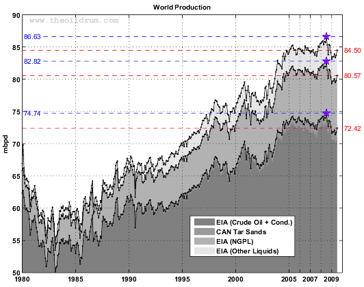Click the "EIA (Crude Oil + Cond.)" legend label
Screen dimensions: 364x287
pyautogui.click(x=255, y=223)
